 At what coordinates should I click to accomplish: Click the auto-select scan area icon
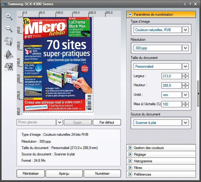[9, 66]
